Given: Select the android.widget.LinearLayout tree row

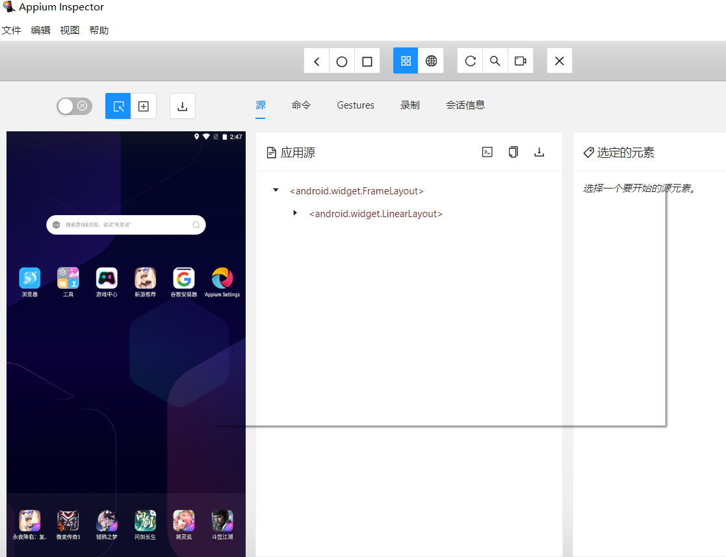Looking at the screenshot, I should [x=376, y=213].
